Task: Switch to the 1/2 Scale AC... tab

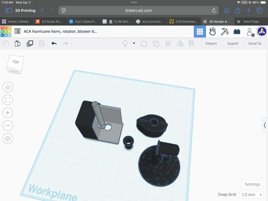Action: (50, 21)
